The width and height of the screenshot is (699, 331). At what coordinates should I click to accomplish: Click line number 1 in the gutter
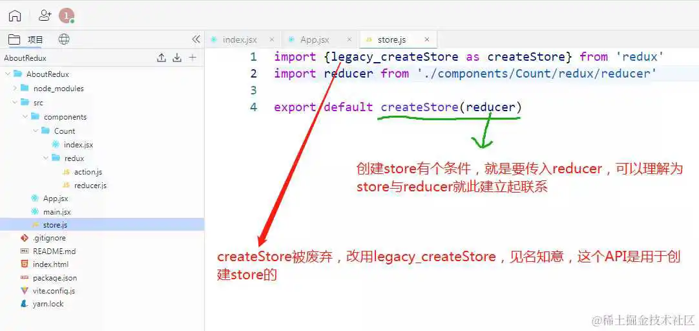coord(253,57)
